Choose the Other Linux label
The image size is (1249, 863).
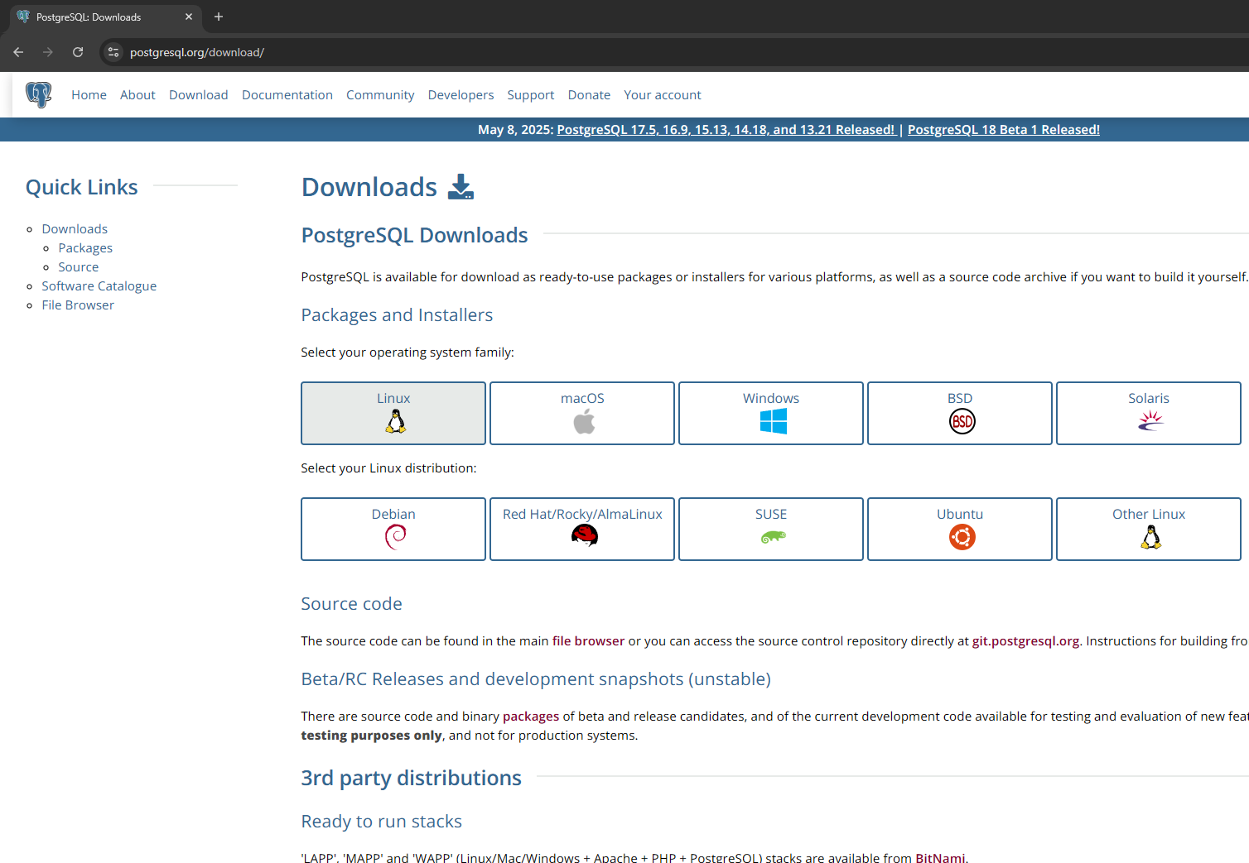[1149, 515]
